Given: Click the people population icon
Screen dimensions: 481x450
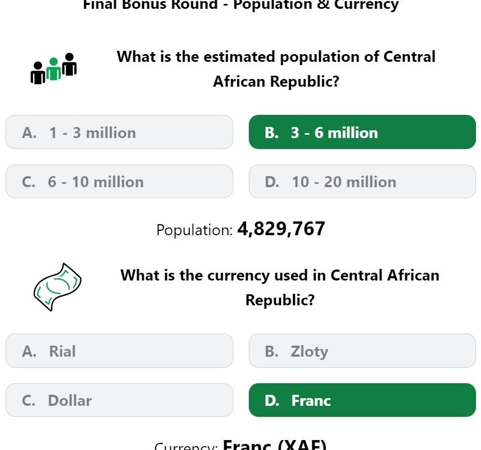Looking at the screenshot, I should point(54,69).
